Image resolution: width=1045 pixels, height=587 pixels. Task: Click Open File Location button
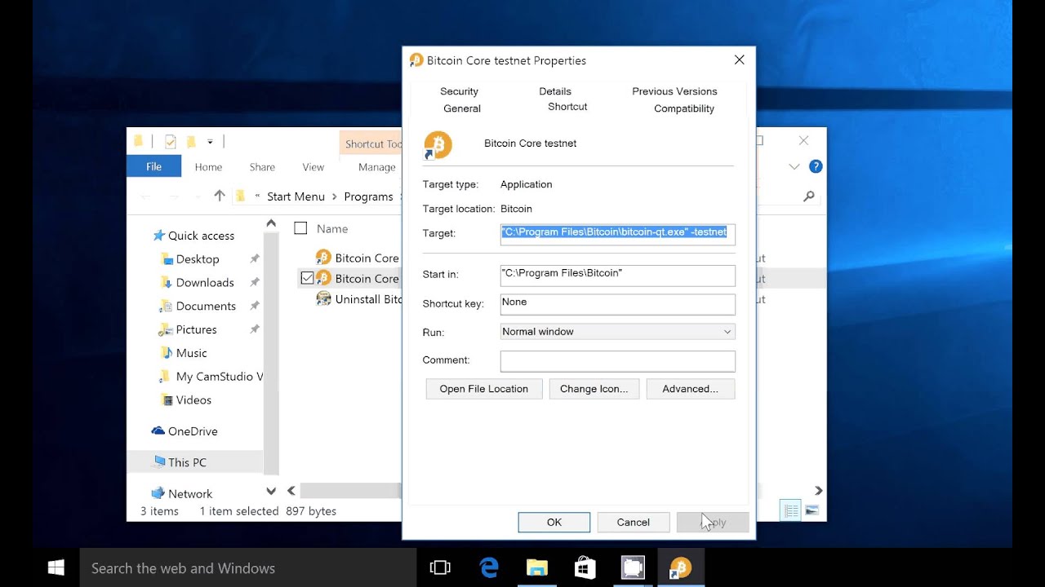tap(484, 389)
